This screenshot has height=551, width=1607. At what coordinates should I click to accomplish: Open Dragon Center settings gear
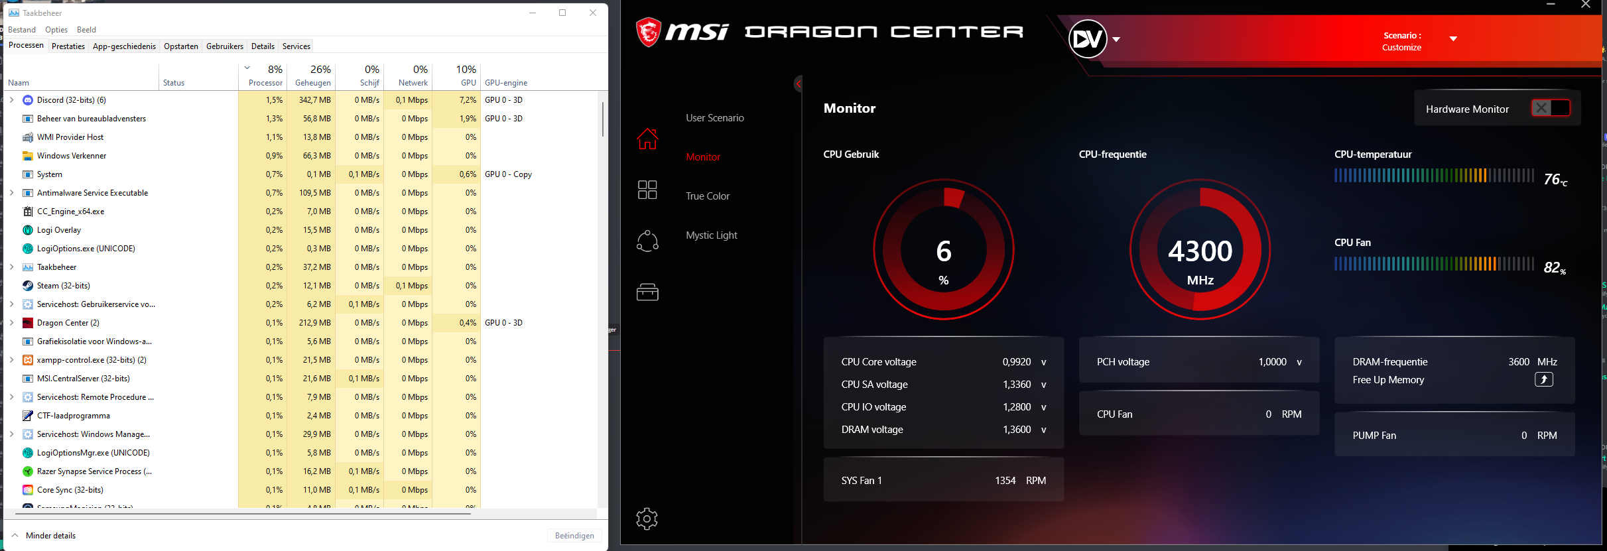tap(647, 519)
